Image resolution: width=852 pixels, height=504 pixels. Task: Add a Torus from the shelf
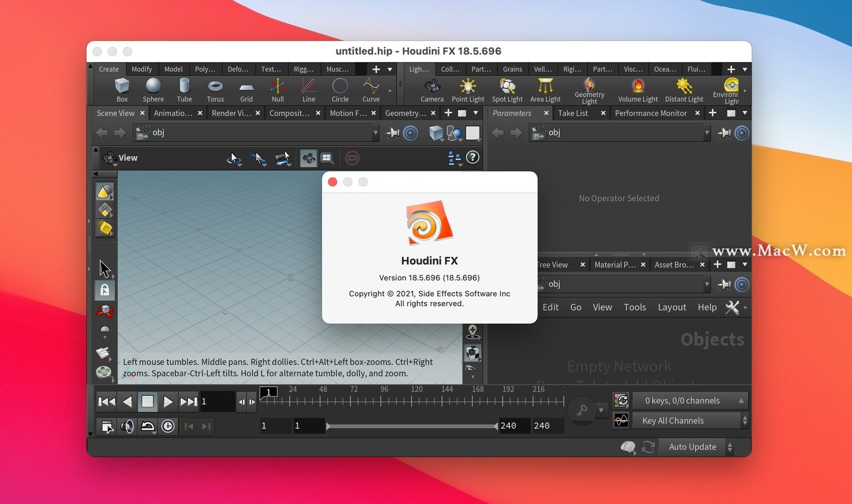pyautogui.click(x=215, y=90)
